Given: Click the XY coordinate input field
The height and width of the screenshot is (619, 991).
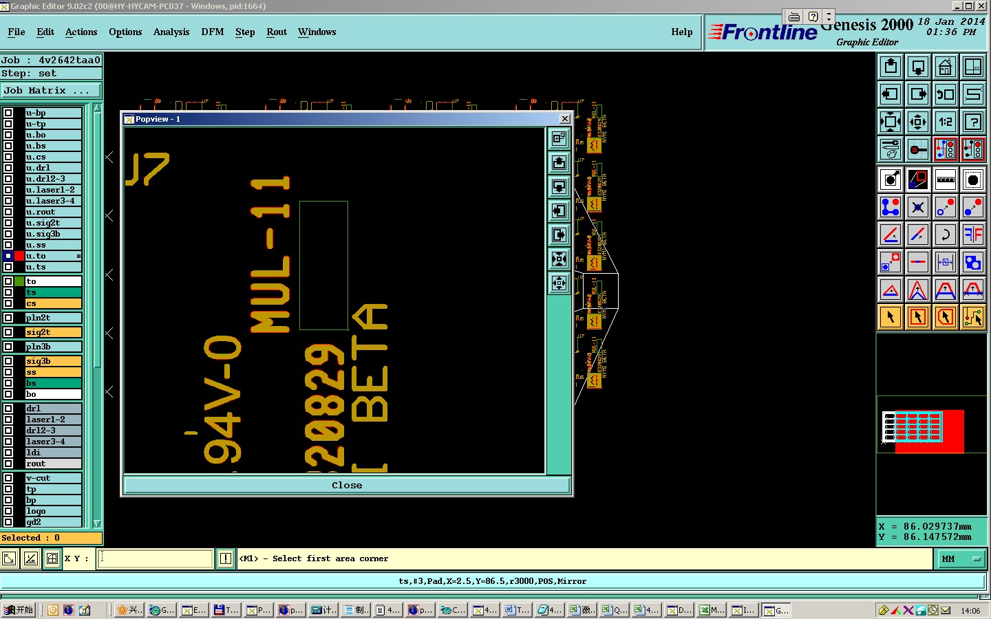Looking at the screenshot, I should (x=156, y=558).
